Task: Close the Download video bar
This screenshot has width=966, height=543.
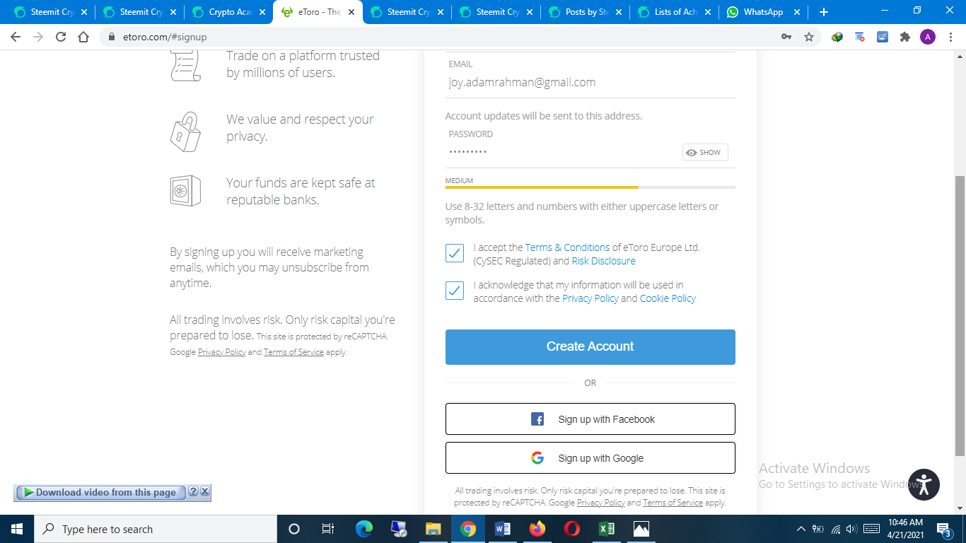Action: 204,492
